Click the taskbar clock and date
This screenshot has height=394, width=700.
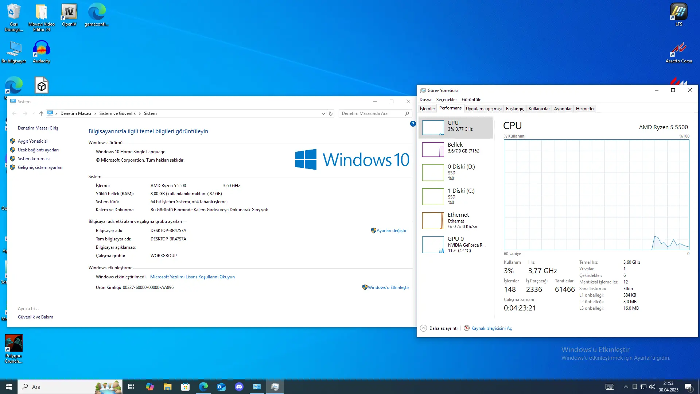pyautogui.click(x=668, y=387)
